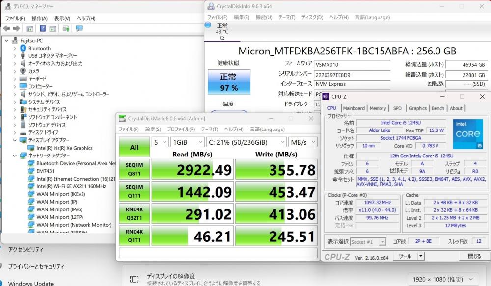This screenshot has width=491, height=286.
Task: Select the computer (コンピューター) category icon
Action: coord(23,86)
